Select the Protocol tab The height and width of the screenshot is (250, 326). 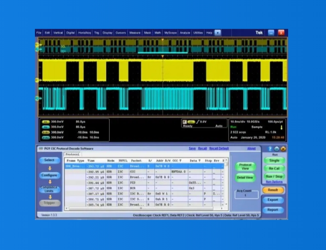click(x=72, y=154)
